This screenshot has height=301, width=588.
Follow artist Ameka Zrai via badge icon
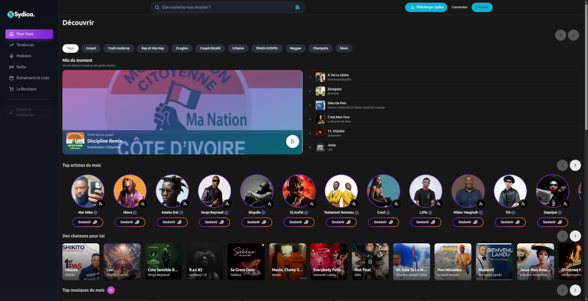pos(185,203)
